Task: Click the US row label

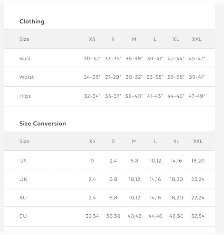Action: (x=23, y=161)
